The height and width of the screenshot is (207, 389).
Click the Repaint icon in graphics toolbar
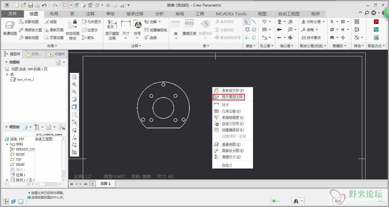coord(74,99)
